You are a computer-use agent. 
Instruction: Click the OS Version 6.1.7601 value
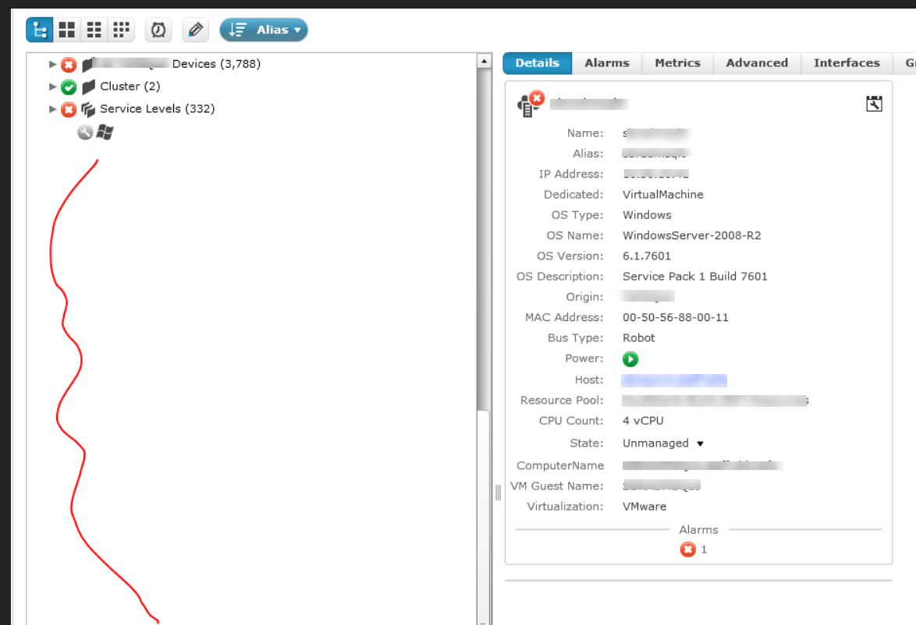647,256
